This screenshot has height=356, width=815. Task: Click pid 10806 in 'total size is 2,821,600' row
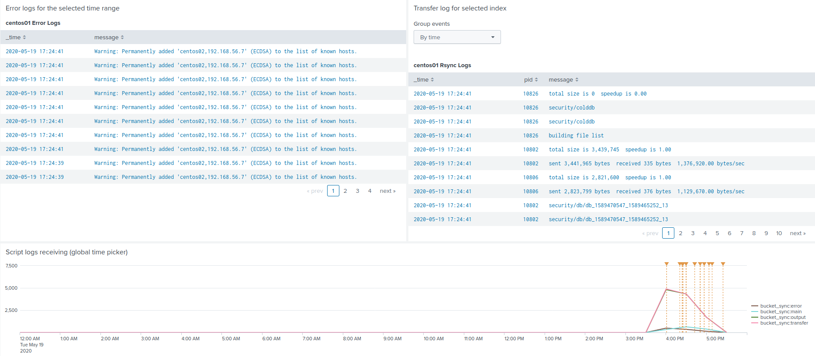[531, 178]
